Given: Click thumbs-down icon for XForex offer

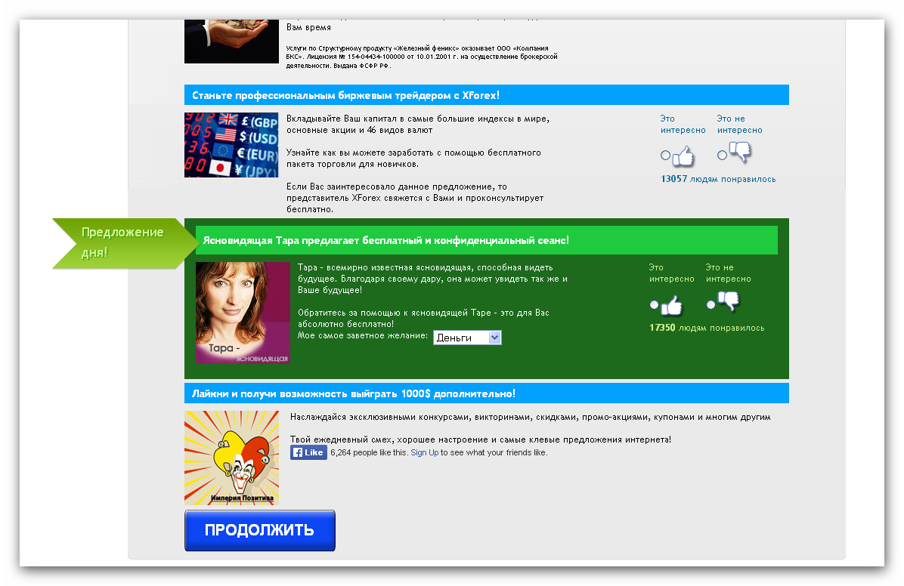Looking at the screenshot, I should 740,152.
